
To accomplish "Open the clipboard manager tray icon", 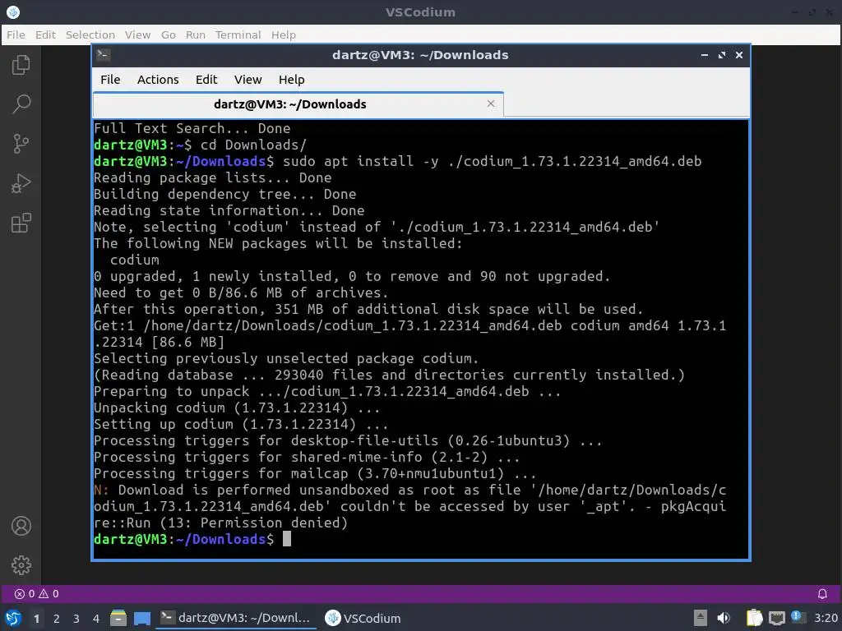I will (x=754, y=618).
